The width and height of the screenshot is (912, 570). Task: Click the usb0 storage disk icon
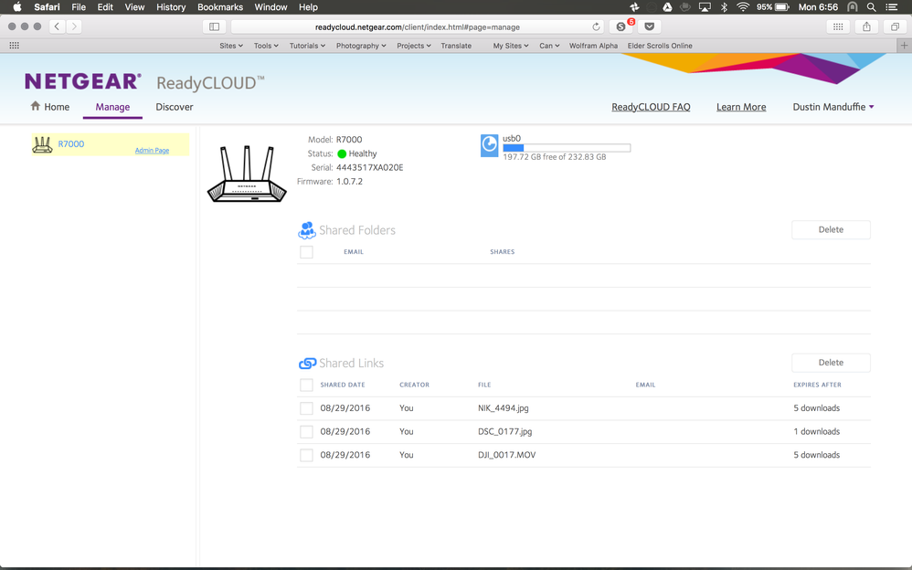click(489, 145)
